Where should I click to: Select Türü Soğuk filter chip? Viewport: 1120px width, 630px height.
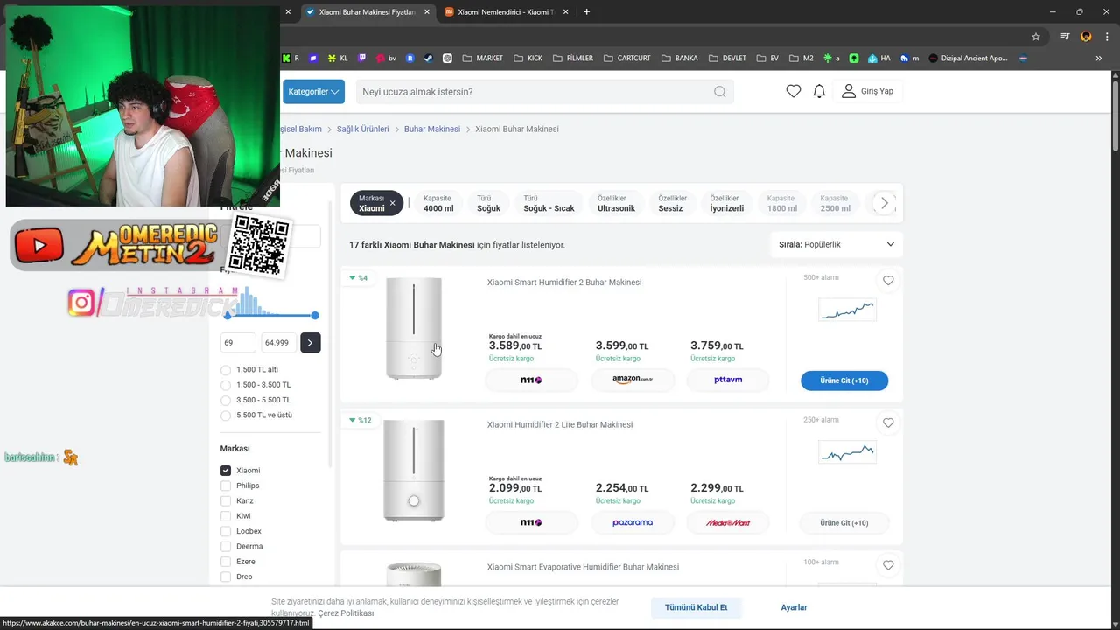(488, 203)
